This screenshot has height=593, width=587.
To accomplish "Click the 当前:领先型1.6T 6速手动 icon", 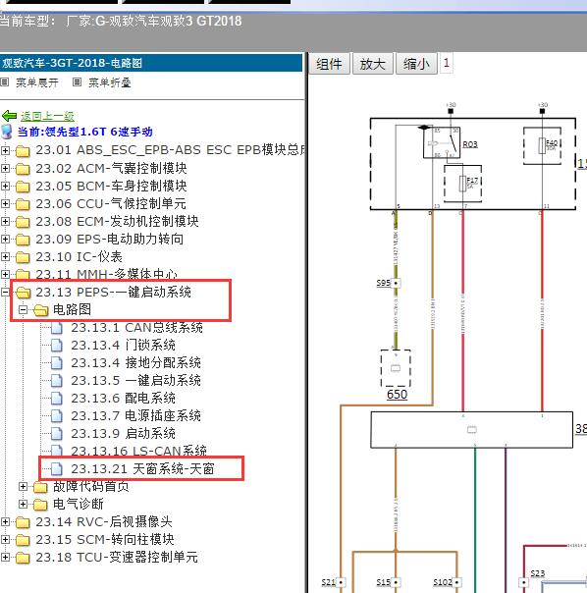I will coord(7,132).
